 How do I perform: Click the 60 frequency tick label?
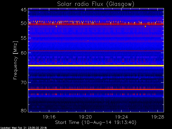click(24, 53)
